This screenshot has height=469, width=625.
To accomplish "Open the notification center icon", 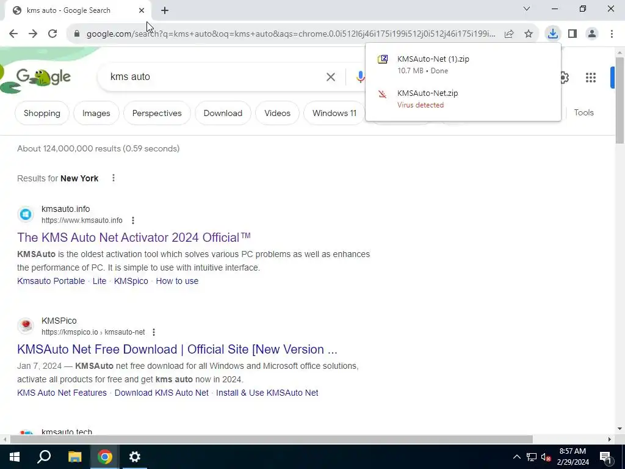I will 605,457.
